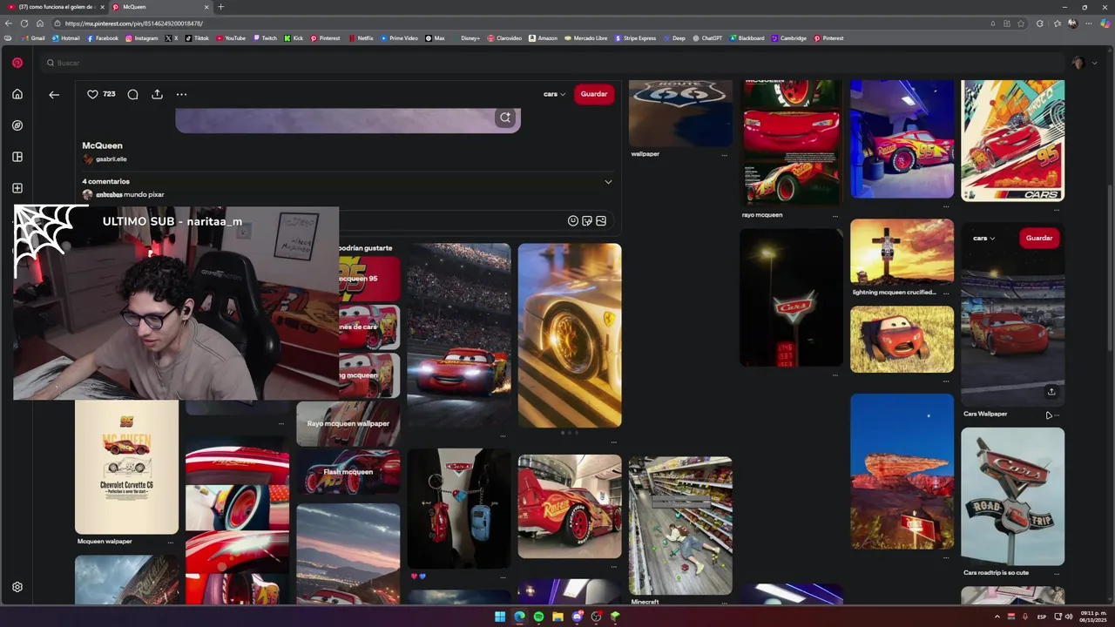Click the visual search lens on pin image
1115x627 pixels.
pyautogui.click(x=504, y=118)
